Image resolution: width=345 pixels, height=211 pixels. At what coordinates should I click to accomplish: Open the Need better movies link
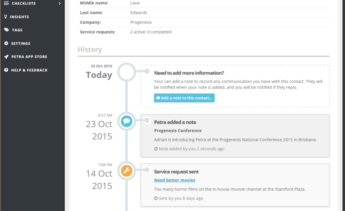(175, 180)
